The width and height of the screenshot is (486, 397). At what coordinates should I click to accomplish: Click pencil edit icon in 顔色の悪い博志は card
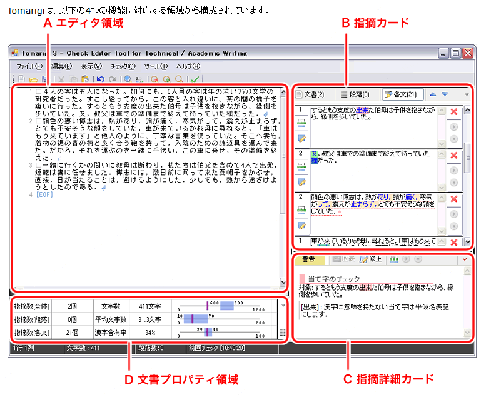tap(302, 226)
